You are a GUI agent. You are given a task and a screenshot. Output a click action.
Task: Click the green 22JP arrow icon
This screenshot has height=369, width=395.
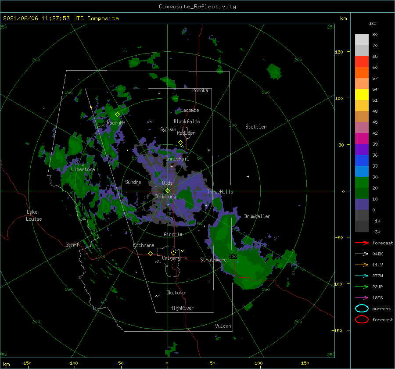click(362, 287)
